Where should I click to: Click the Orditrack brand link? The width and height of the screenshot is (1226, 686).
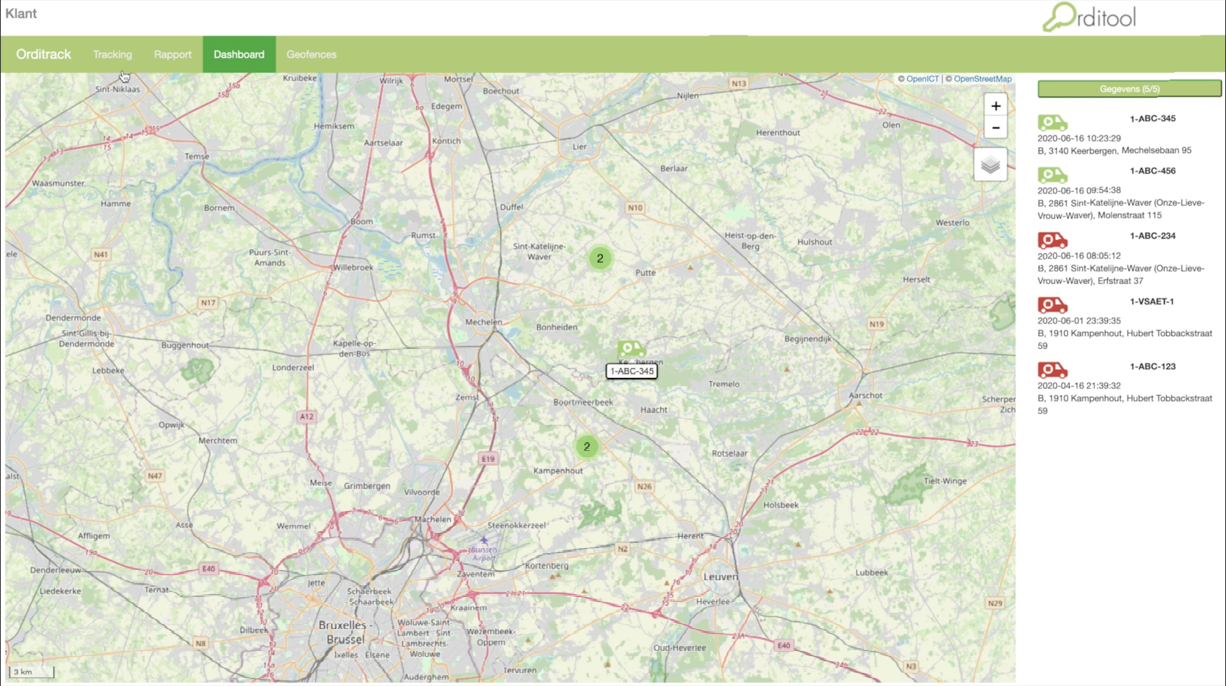point(44,55)
